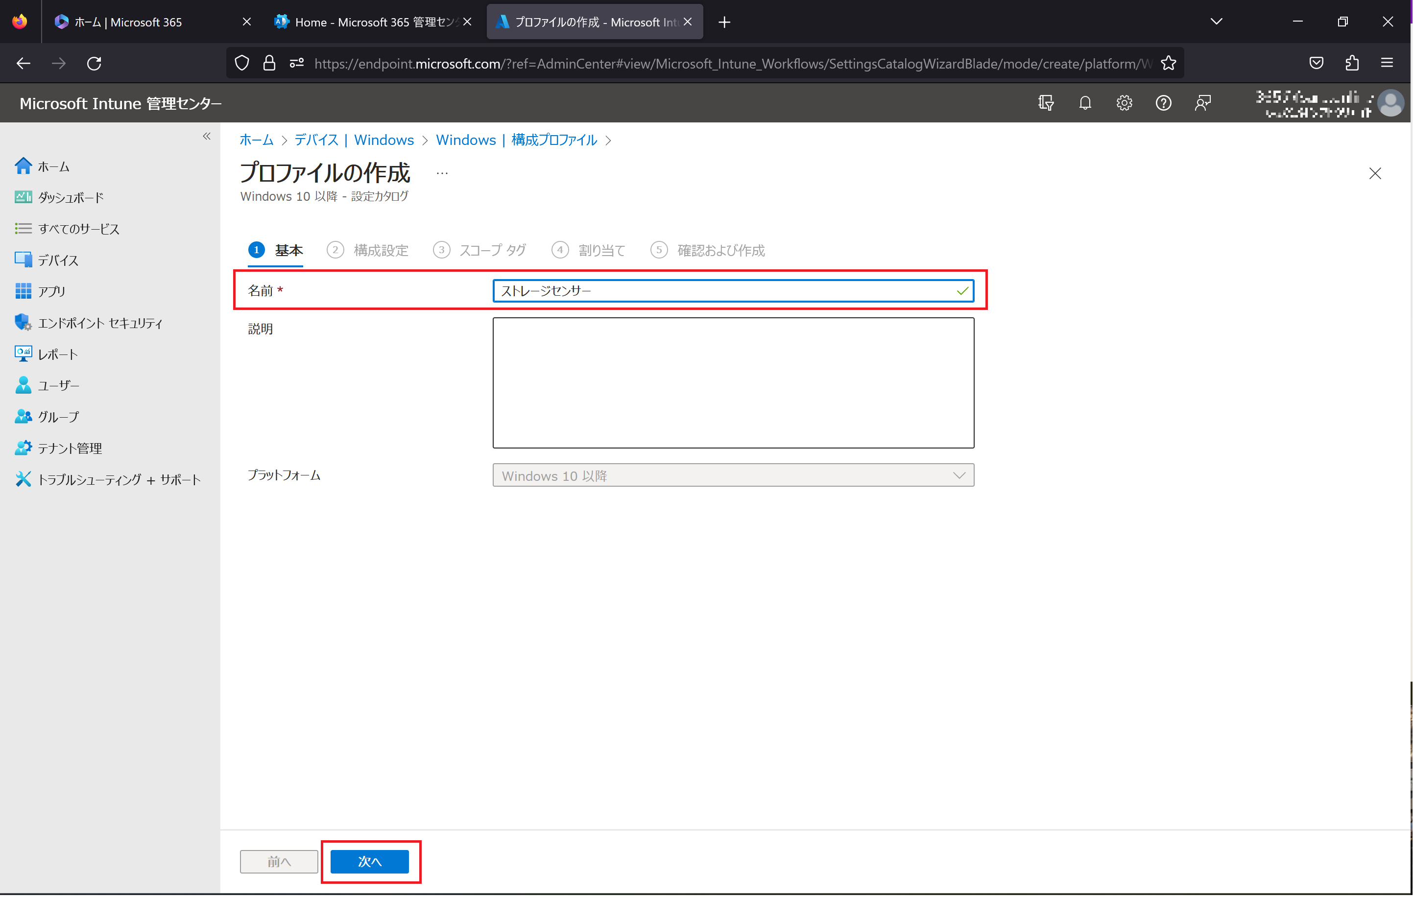Image resolution: width=1413 pixels, height=898 pixels.
Task: Open the Firefox View icon
Action: tap(20, 22)
